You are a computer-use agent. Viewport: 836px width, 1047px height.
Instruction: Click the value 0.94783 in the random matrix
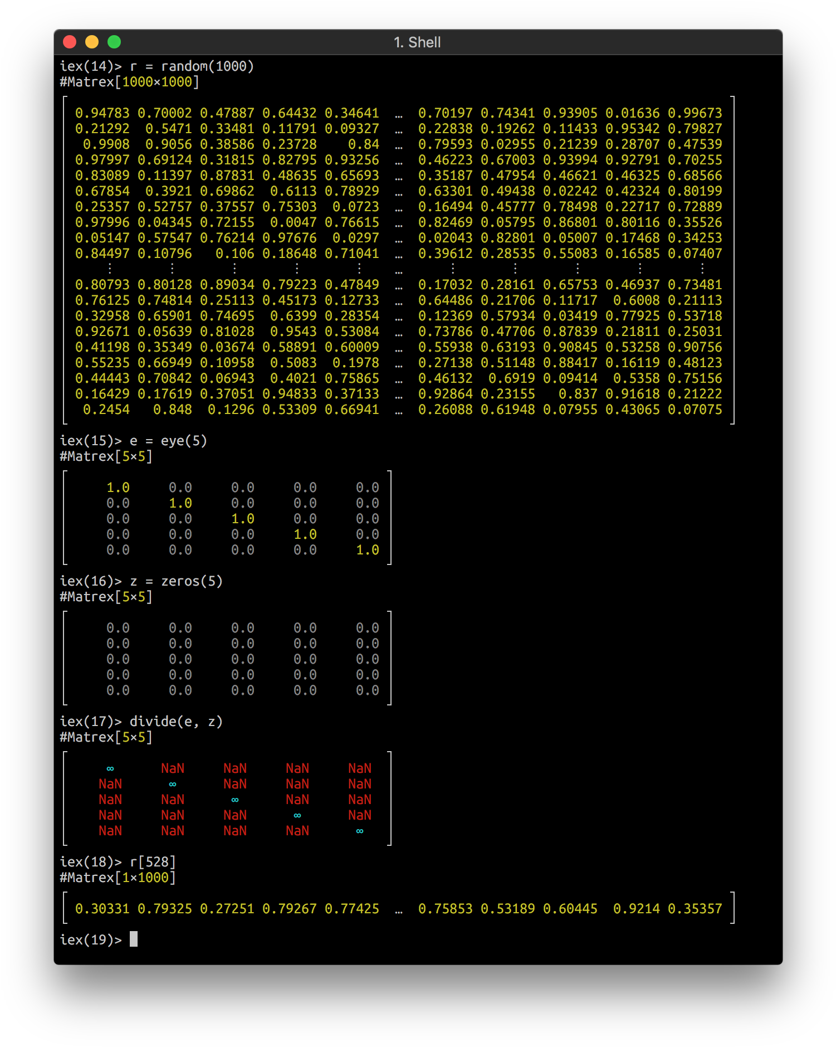(102, 113)
